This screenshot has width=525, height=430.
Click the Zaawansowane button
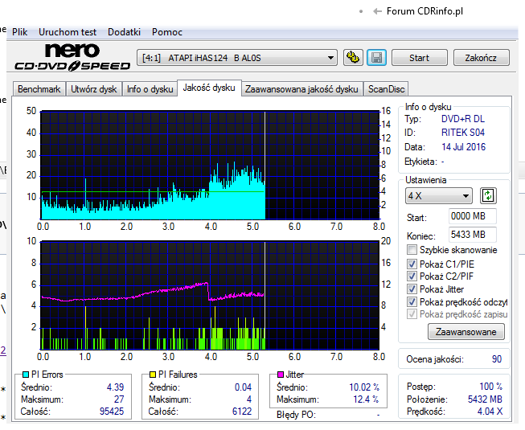(466, 332)
